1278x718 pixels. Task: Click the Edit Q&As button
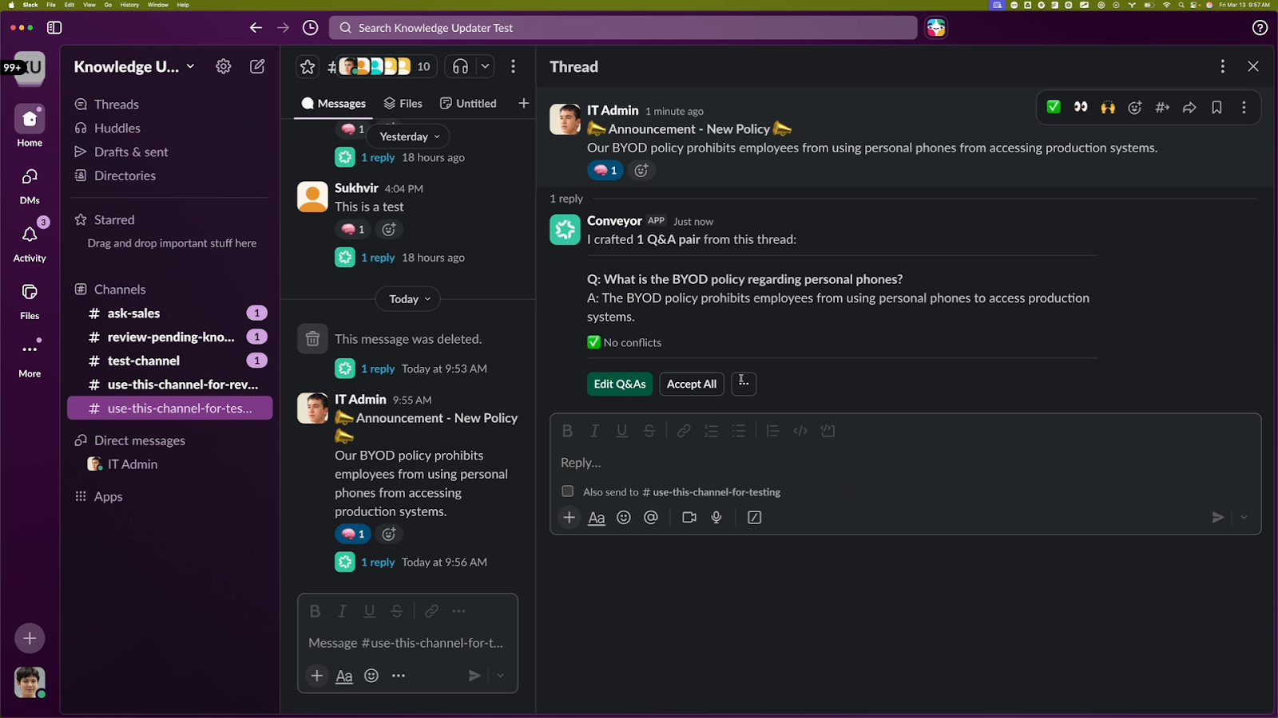tap(620, 384)
